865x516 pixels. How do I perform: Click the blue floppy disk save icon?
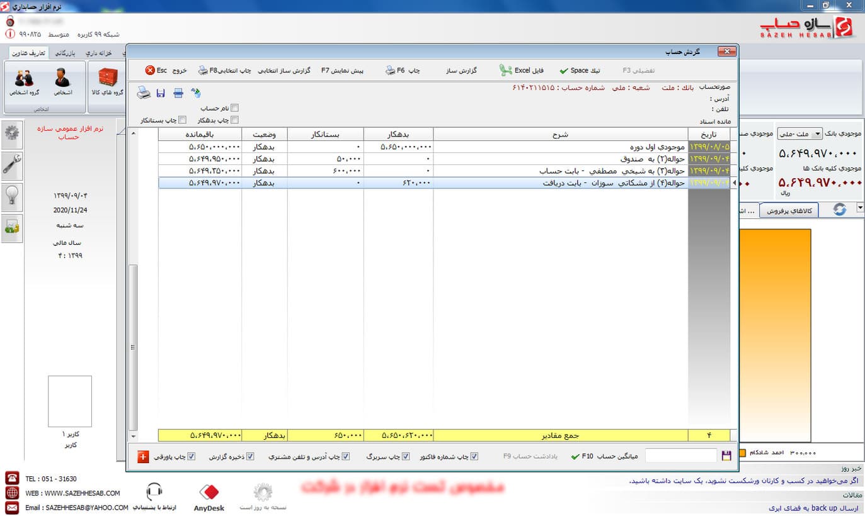pos(161,94)
